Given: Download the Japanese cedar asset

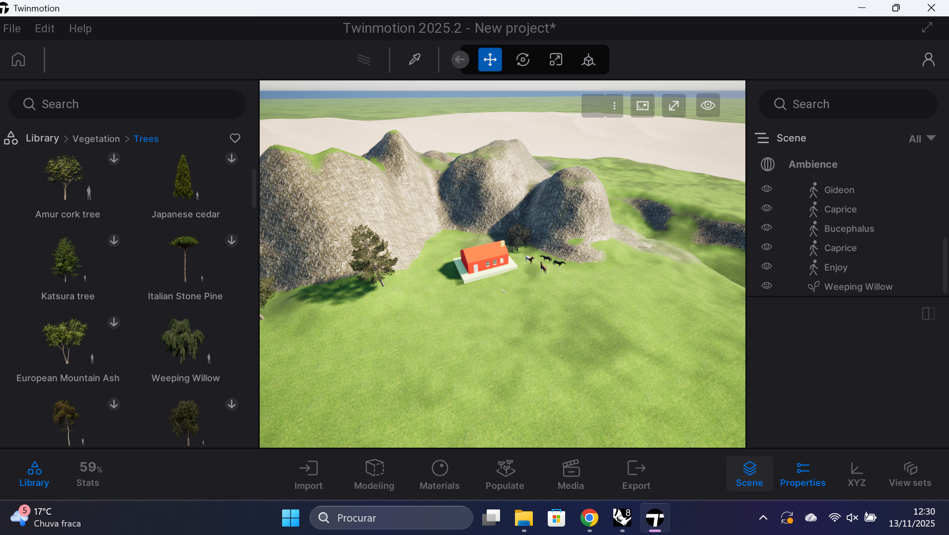Looking at the screenshot, I should click(231, 158).
